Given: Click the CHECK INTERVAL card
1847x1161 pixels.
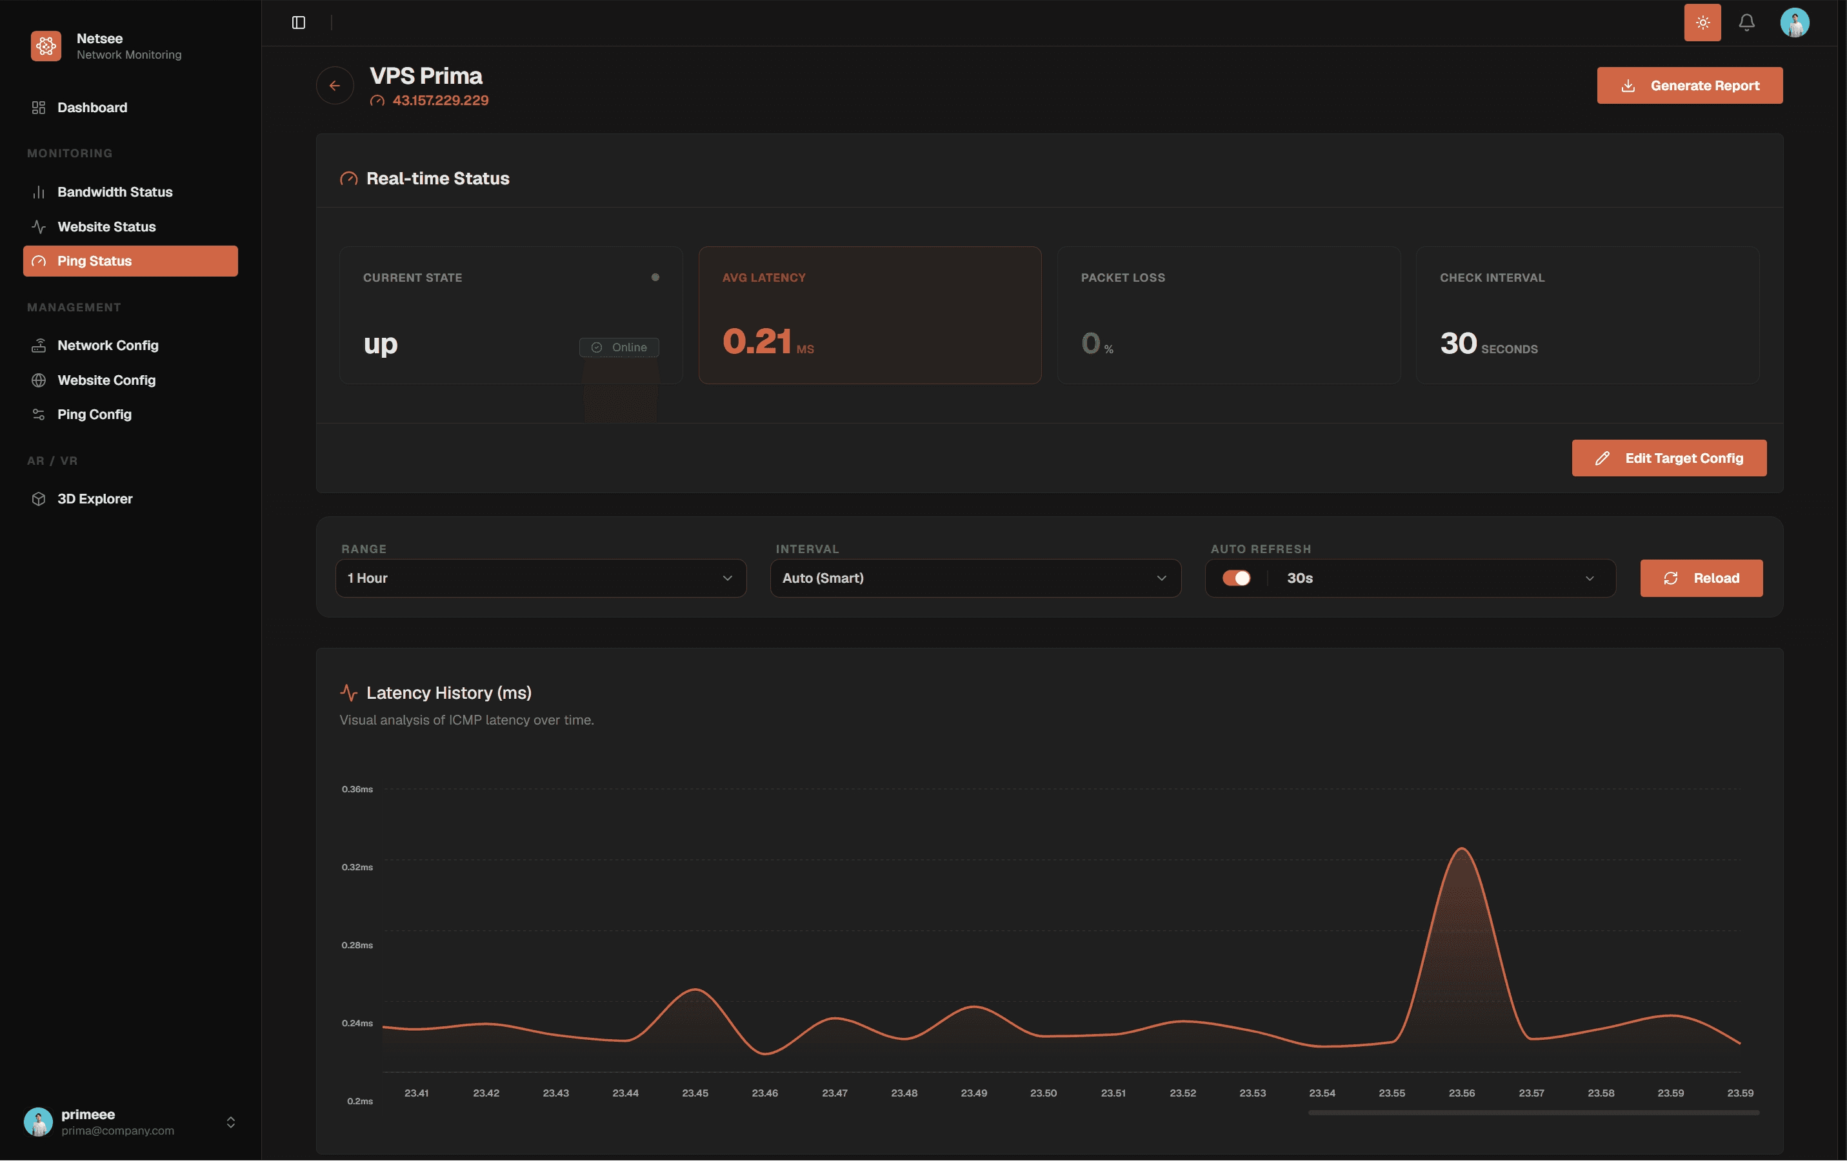Looking at the screenshot, I should pyautogui.click(x=1588, y=315).
